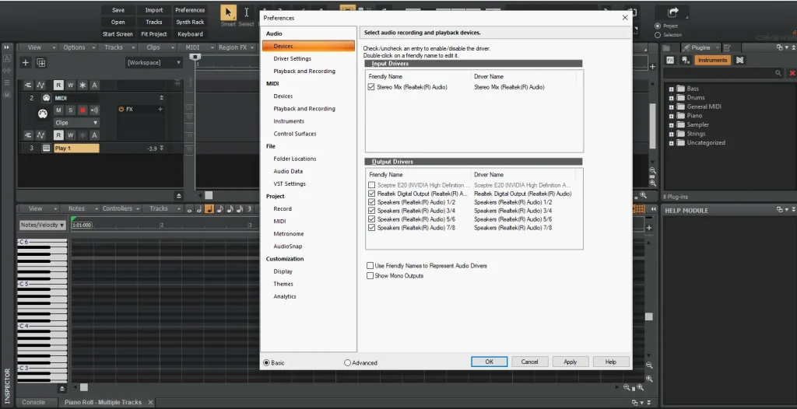The image size is (797, 409).
Task: Mute the MIDI track with M button
Action: (x=58, y=110)
